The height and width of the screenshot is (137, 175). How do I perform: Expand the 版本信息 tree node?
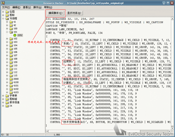3,103
